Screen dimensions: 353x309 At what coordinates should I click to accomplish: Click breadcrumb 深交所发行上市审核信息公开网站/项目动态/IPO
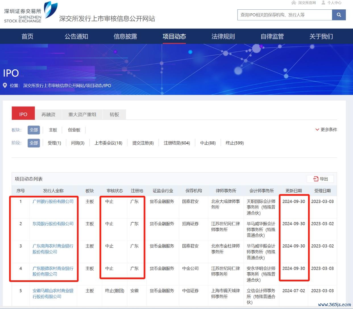67,85
